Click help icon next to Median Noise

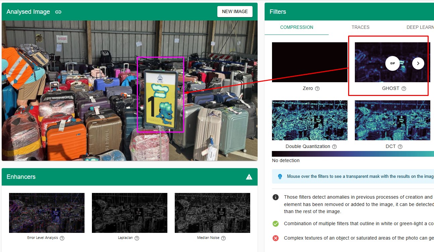(223, 238)
